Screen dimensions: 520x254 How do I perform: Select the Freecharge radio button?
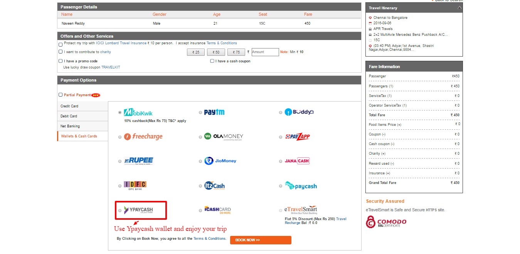(120, 137)
